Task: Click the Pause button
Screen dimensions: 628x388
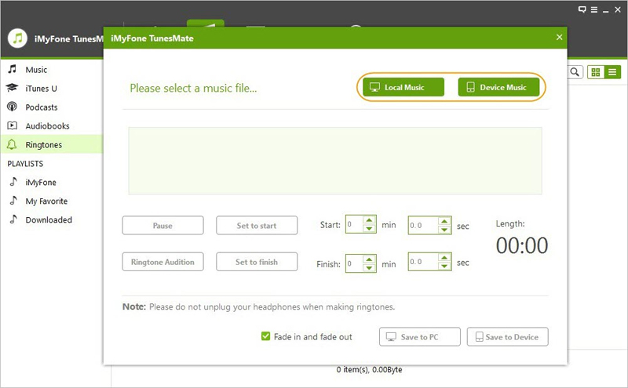Action: click(x=162, y=226)
